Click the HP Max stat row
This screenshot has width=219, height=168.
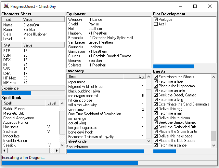point(33,78)
